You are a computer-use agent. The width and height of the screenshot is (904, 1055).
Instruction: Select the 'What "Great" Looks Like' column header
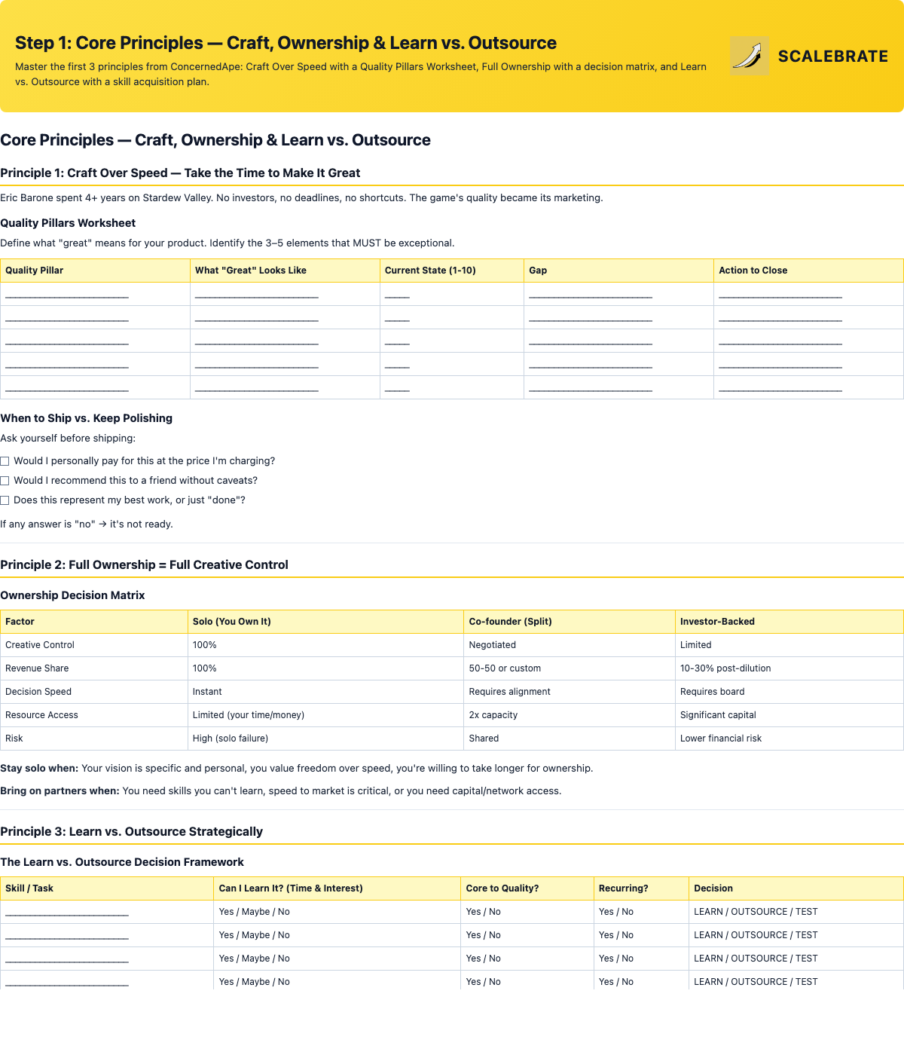tap(285, 271)
